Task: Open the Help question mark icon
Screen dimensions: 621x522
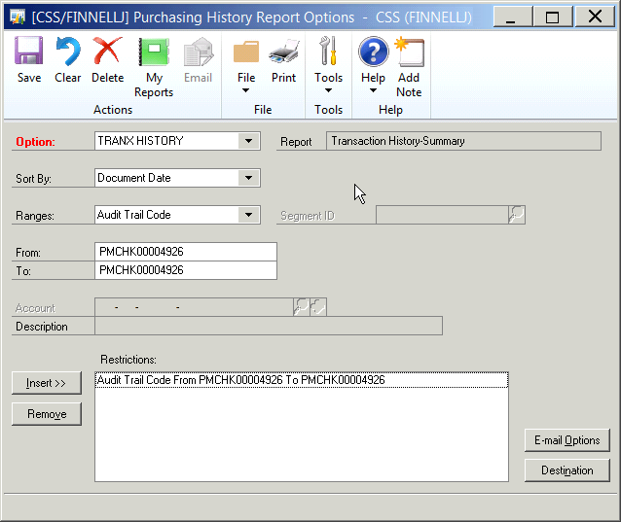Action: [x=373, y=52]
